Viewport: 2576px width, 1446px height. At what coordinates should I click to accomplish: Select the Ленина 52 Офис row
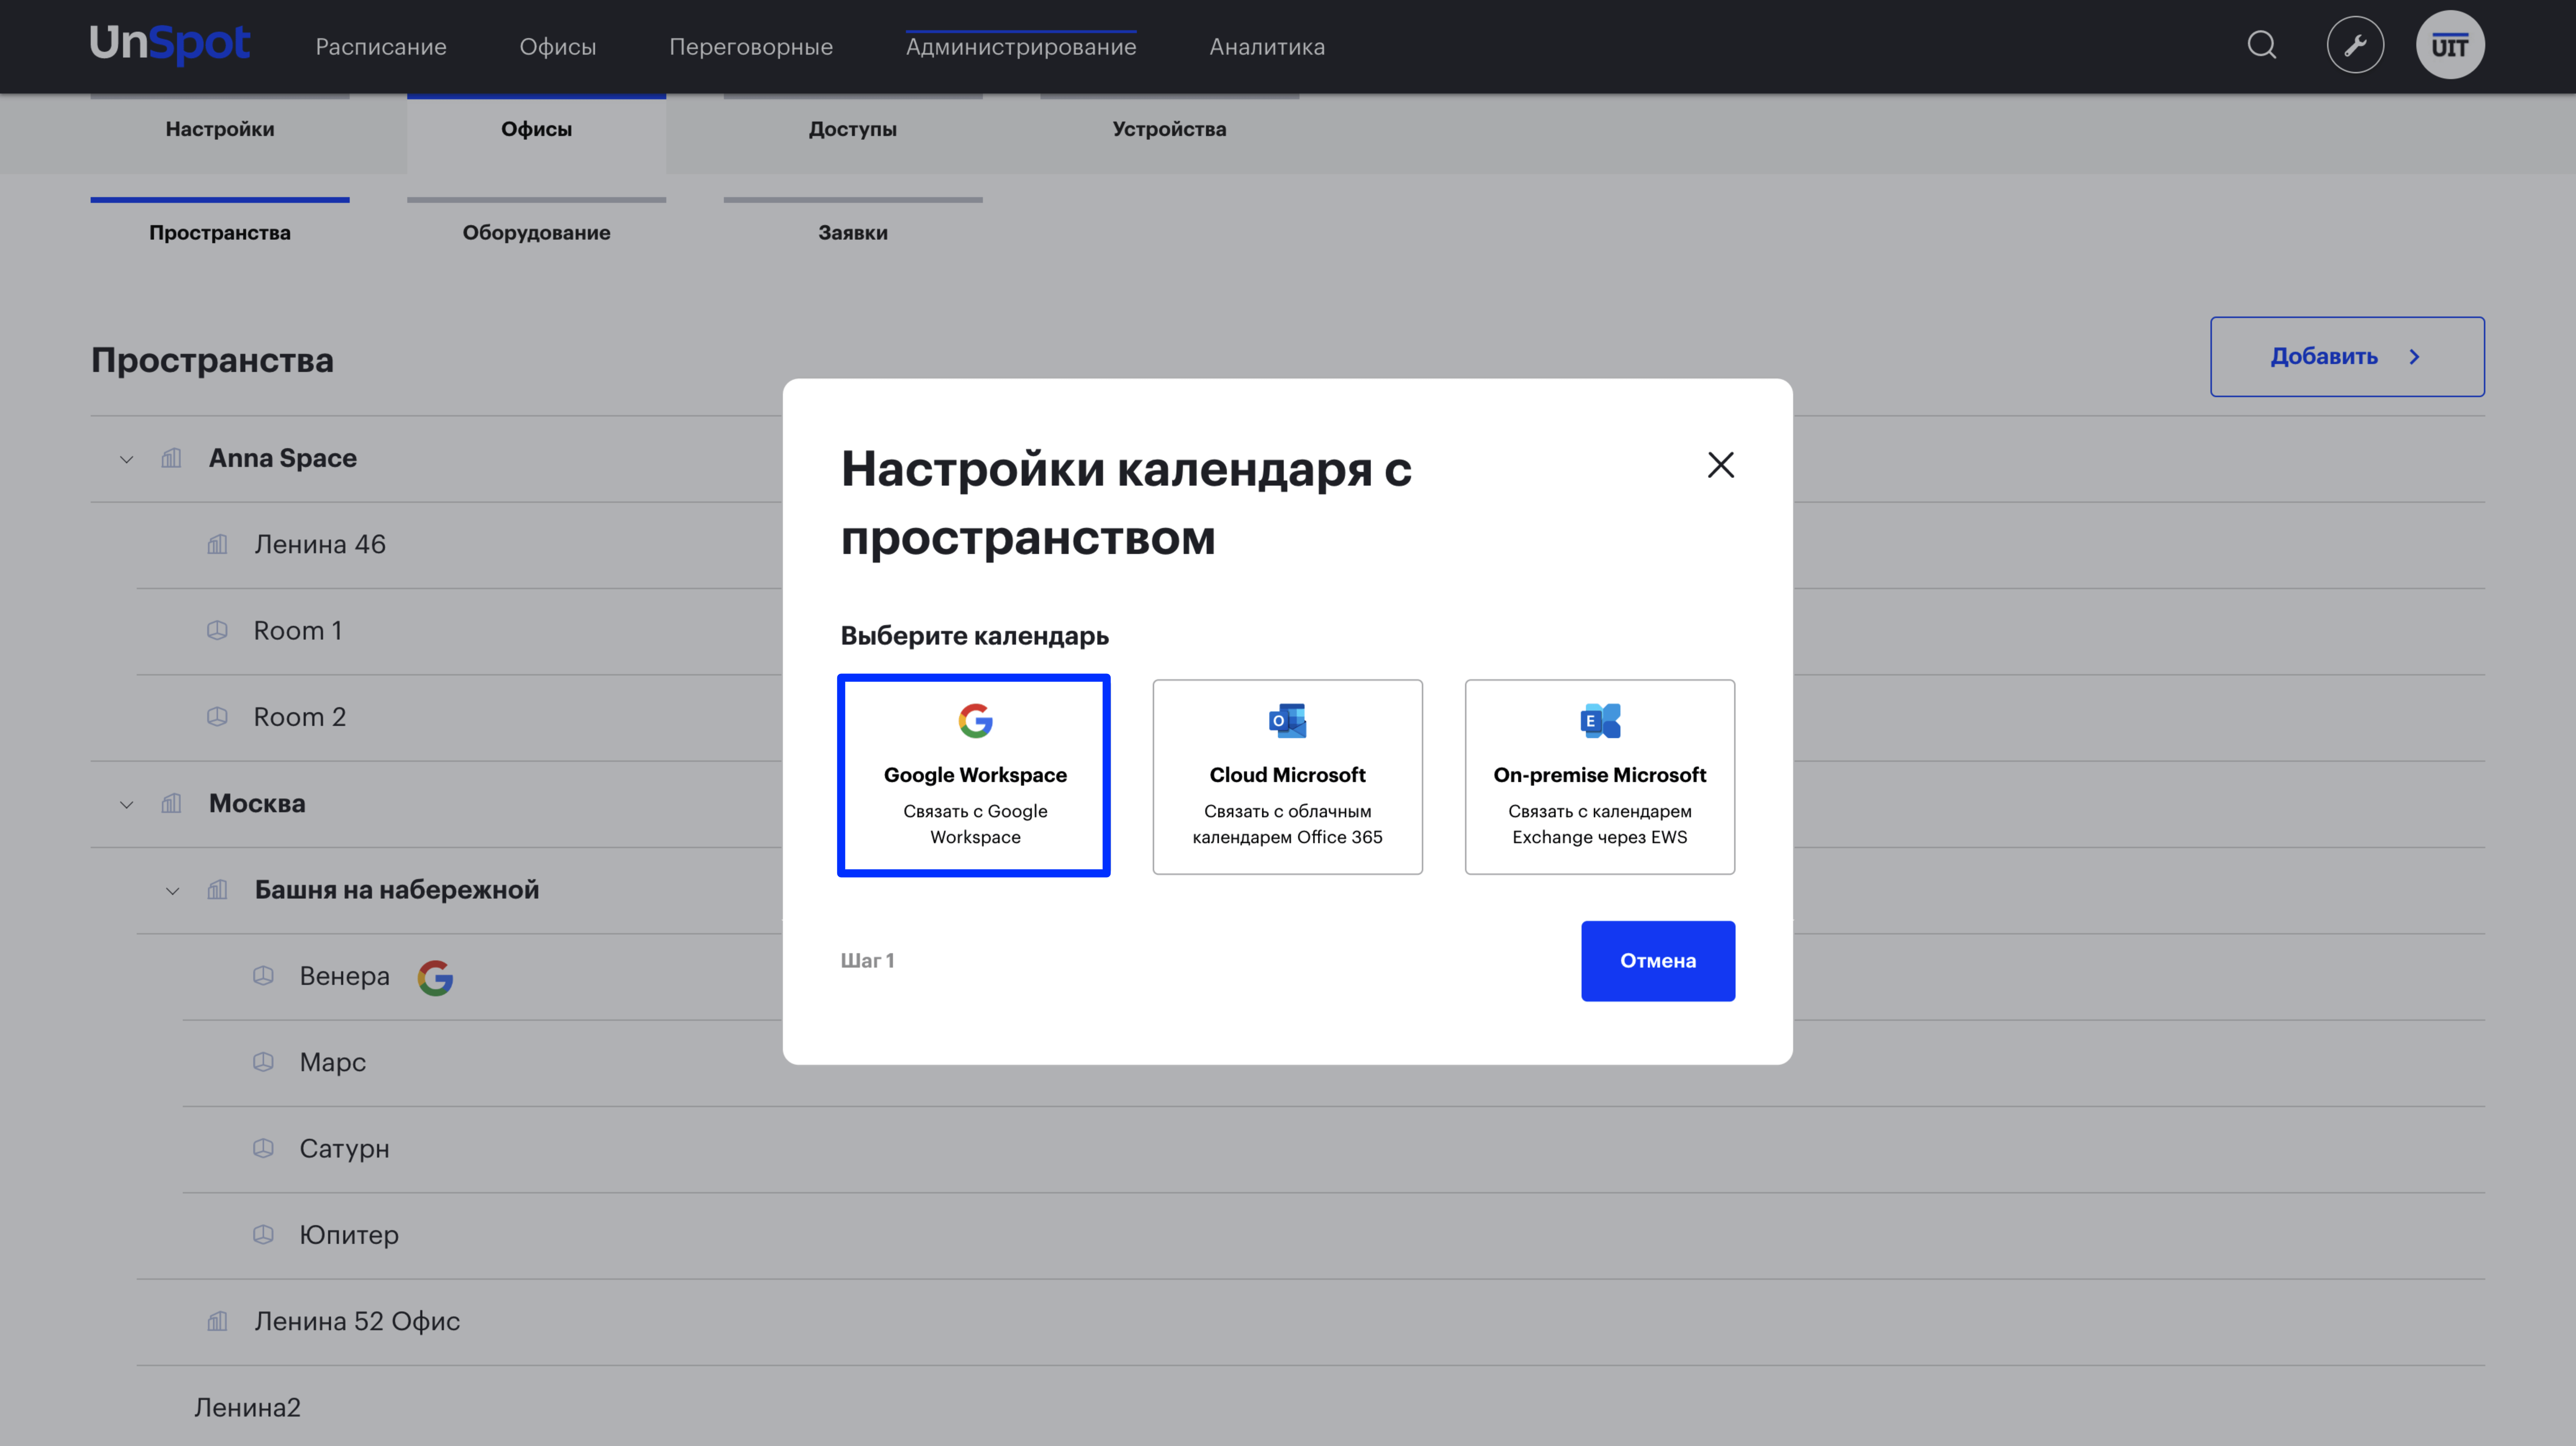1311,1322
